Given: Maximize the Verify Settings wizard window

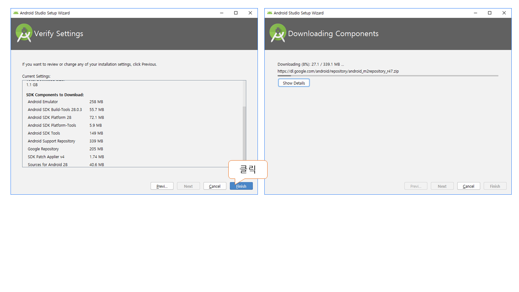Looking at the screenshot, I should pyautogui.click(x=236, y=13).
